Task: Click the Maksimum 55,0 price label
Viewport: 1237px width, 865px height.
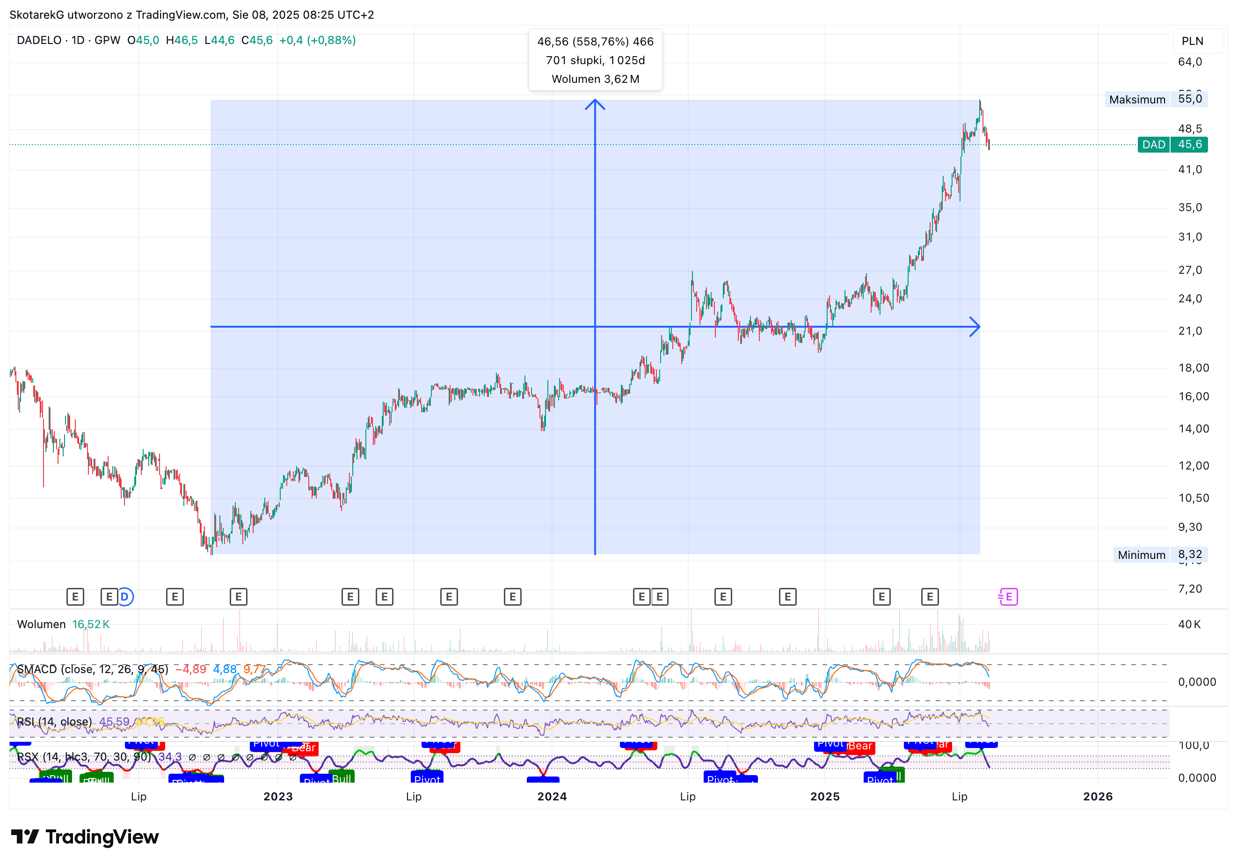Action: click(1156, 99)
